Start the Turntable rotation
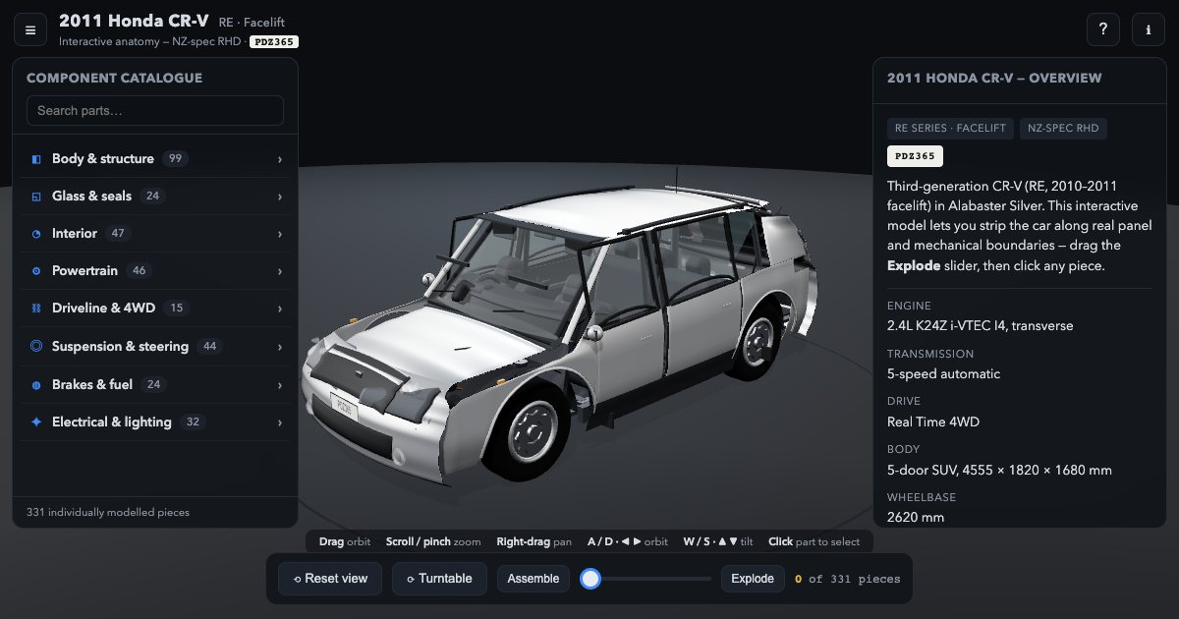The image size is (1179, 619). pyautogui.click(x=439, y=579)
